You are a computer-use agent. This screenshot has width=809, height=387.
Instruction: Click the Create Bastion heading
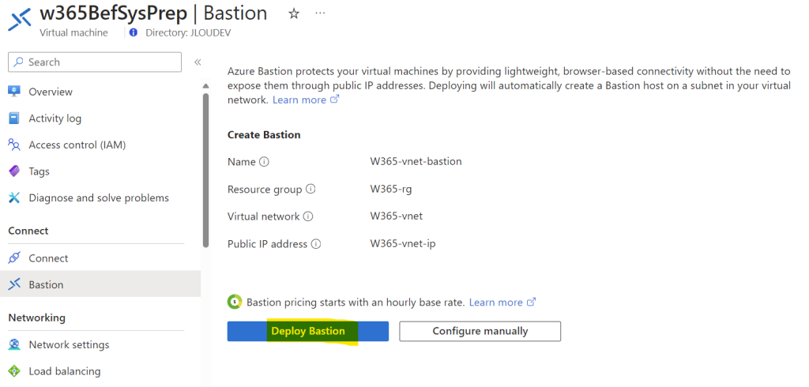pyautogui.click(x=264, y=135)
